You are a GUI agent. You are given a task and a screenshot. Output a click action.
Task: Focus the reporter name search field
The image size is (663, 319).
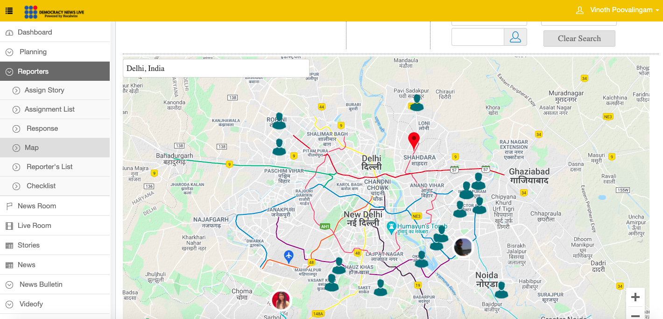point(478,37)
